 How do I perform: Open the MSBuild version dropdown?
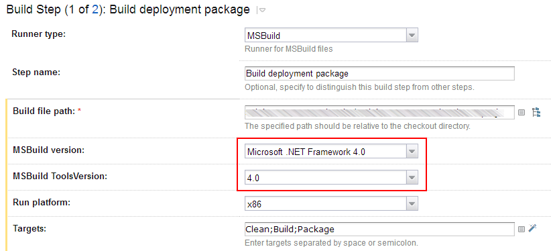[331, 152]
